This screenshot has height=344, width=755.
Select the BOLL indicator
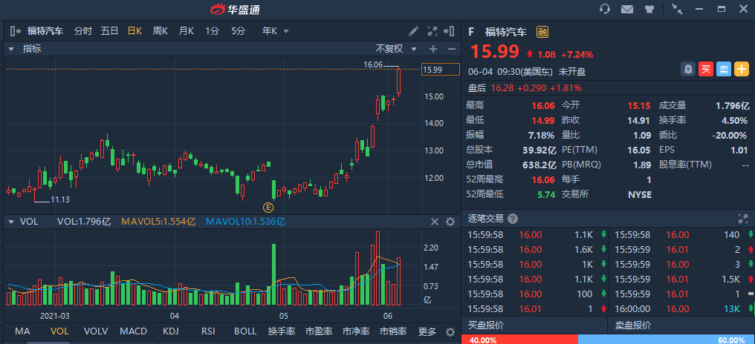coord(245,331)
